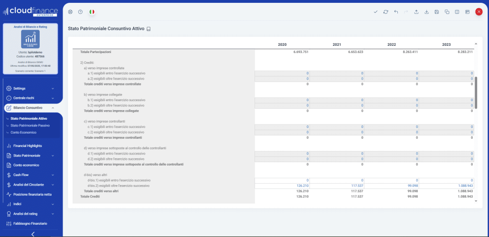
Task: Toggle the split columns view icon
Action: click(457, 12)
